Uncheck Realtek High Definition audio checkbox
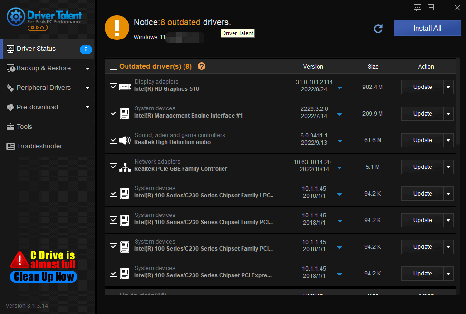This screenshot has height=314, width=466. (x=113, y=140)
